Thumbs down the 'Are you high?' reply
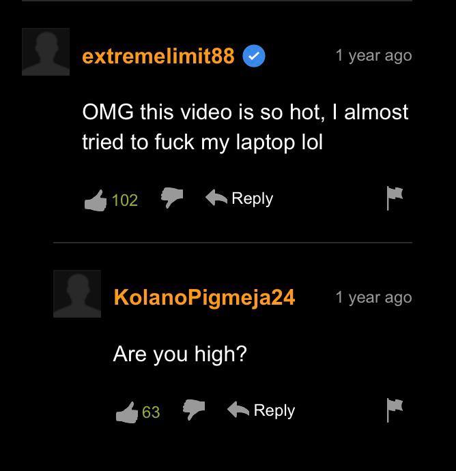Image resolution: width=456 pixels, height=471 pixels. [x=194, y=410]
